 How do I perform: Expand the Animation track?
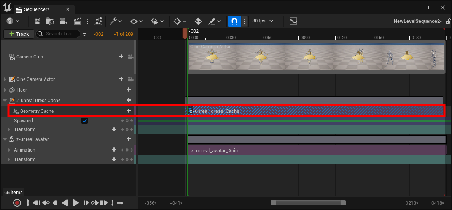[x=9, y=150]
